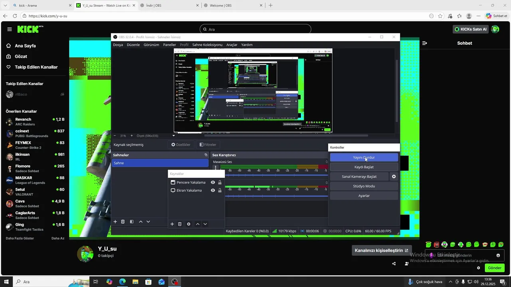This screenshot has height=287, width=511.
Task: Click the Masaüstü Ses volume slider
Action: click(276, 175)
